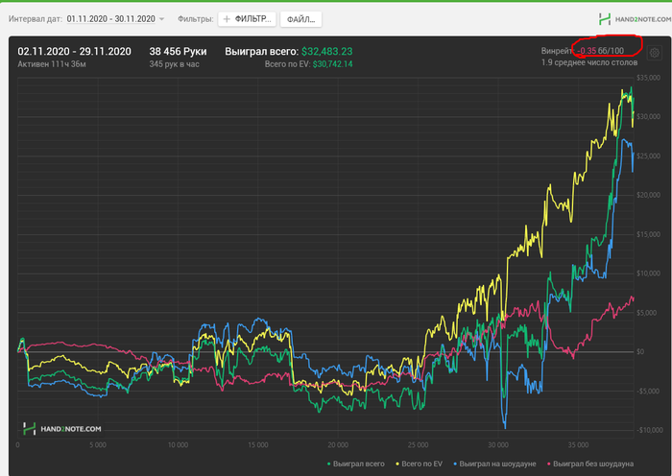The width and height of the screenshot is (672, 476).
Task: Click the $5,000 y-axis label
Action: click(647, 313)
